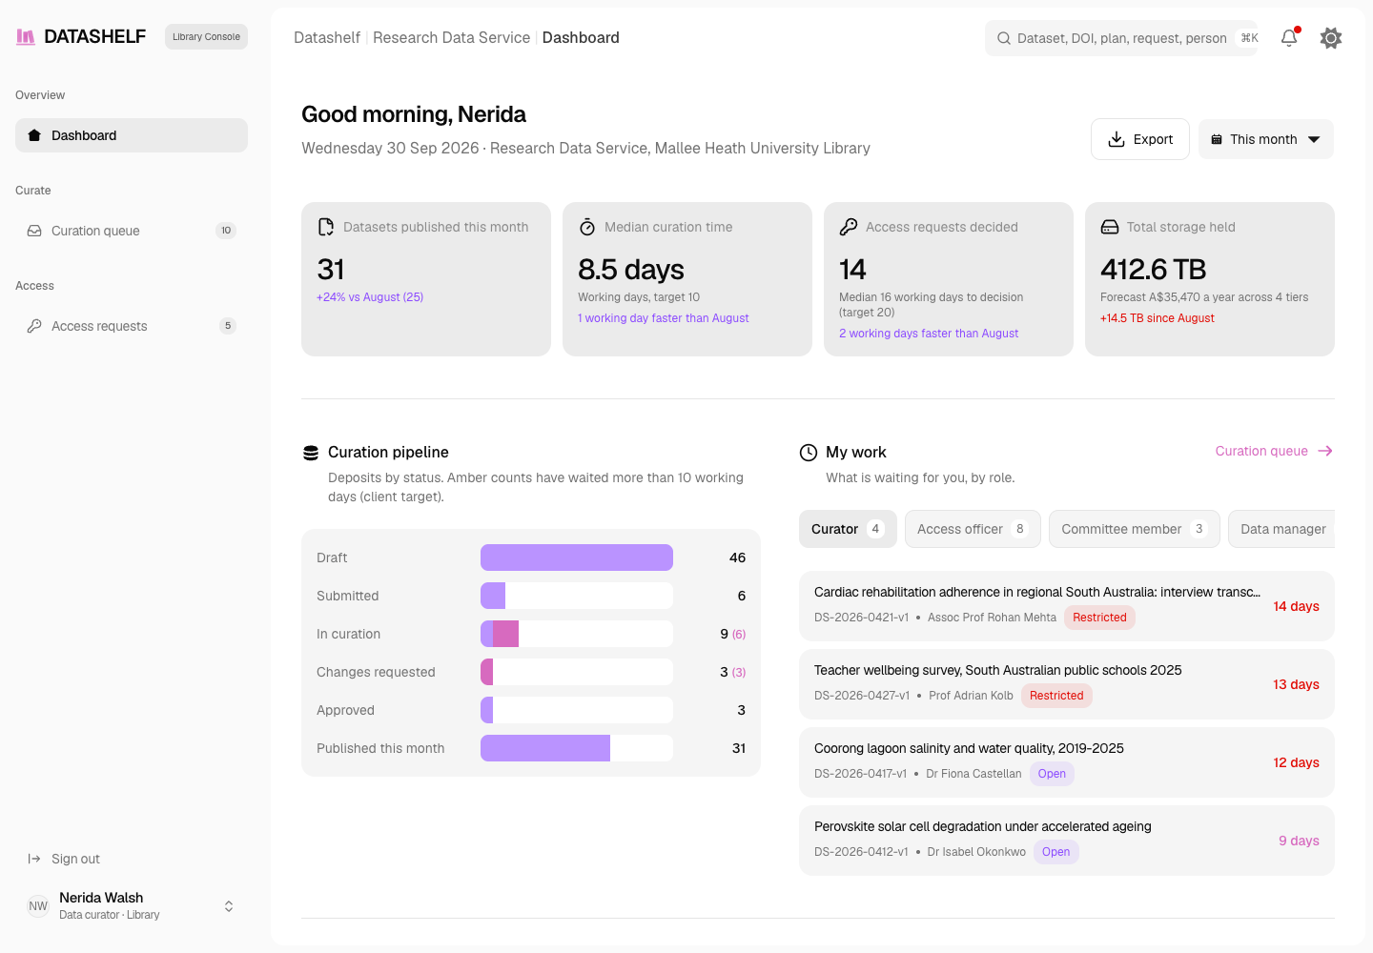Click the Dashboard home icon

[34, 135]
